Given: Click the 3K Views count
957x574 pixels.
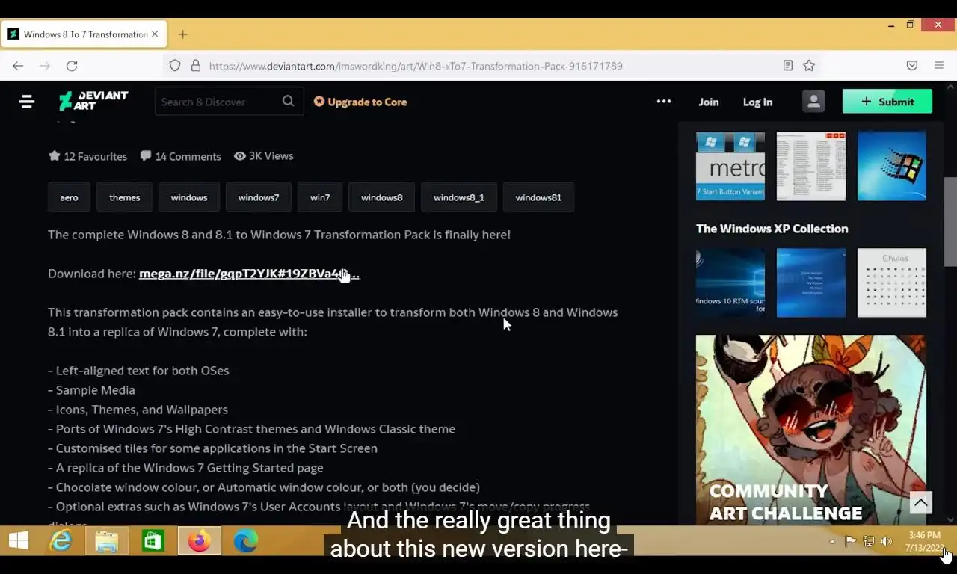Looking at the screenshot, I should (263, 156).
